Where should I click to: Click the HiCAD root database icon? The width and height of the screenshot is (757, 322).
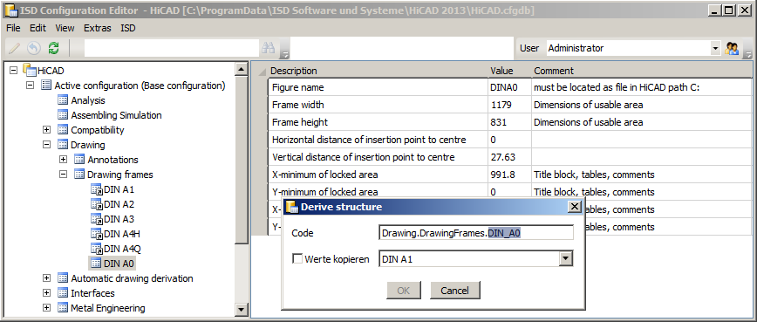click(x=30, y=71)
